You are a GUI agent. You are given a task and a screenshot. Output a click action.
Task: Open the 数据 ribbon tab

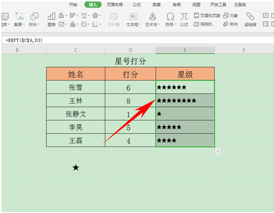click(x=156, y=4)
